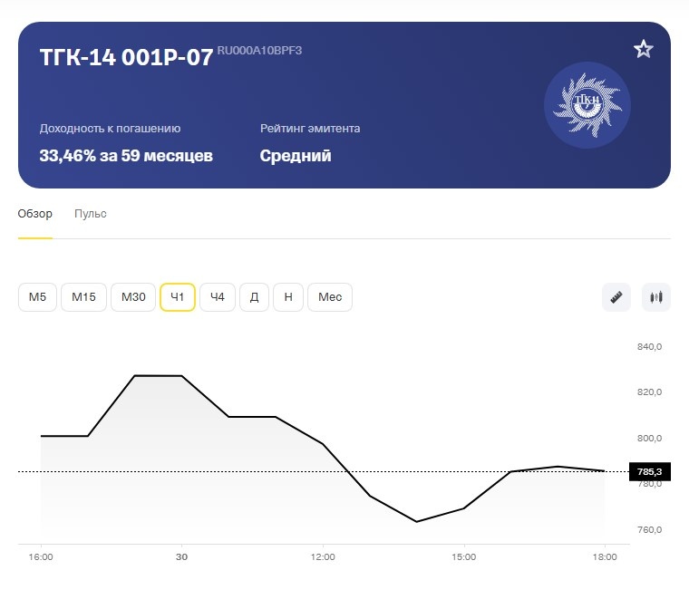The height and width of the screenshot is (609, 689).
Task: Open the Обзор tab
Action: 34,214
